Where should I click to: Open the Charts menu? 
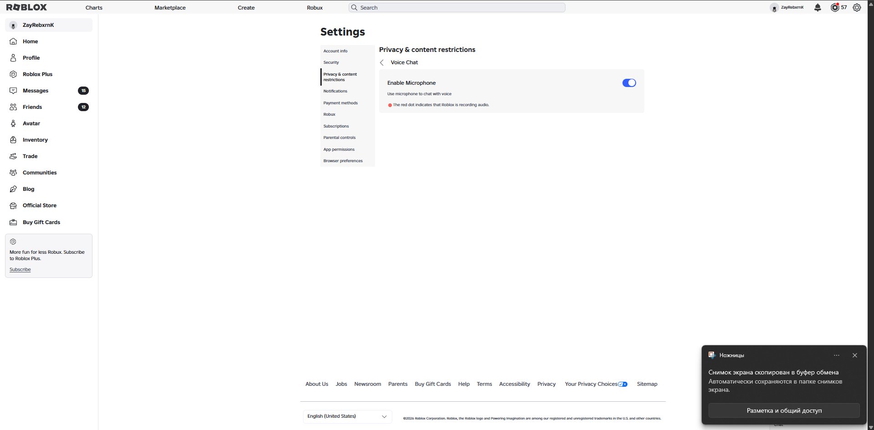[94, 8]
